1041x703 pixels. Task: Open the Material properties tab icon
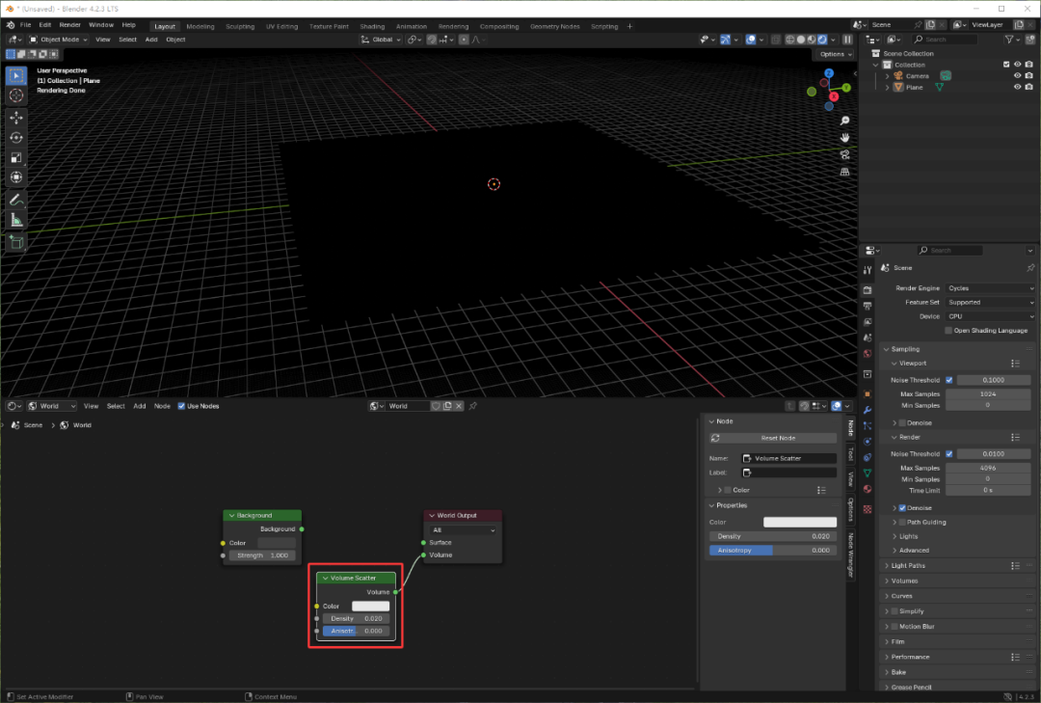point(867,489)
